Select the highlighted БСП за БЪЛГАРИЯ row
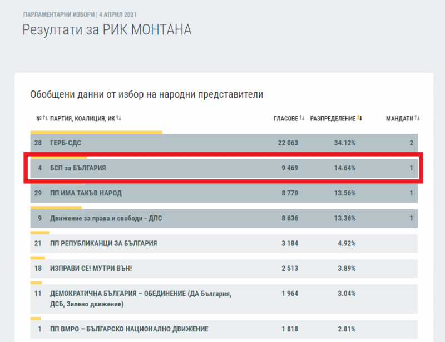 pyautogui.click(x=78, y=168)
